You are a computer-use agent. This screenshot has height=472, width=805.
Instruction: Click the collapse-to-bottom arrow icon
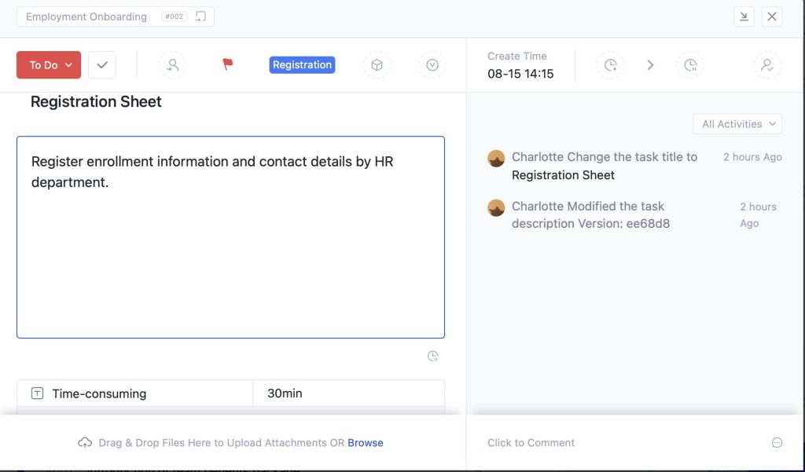(744, 16)
